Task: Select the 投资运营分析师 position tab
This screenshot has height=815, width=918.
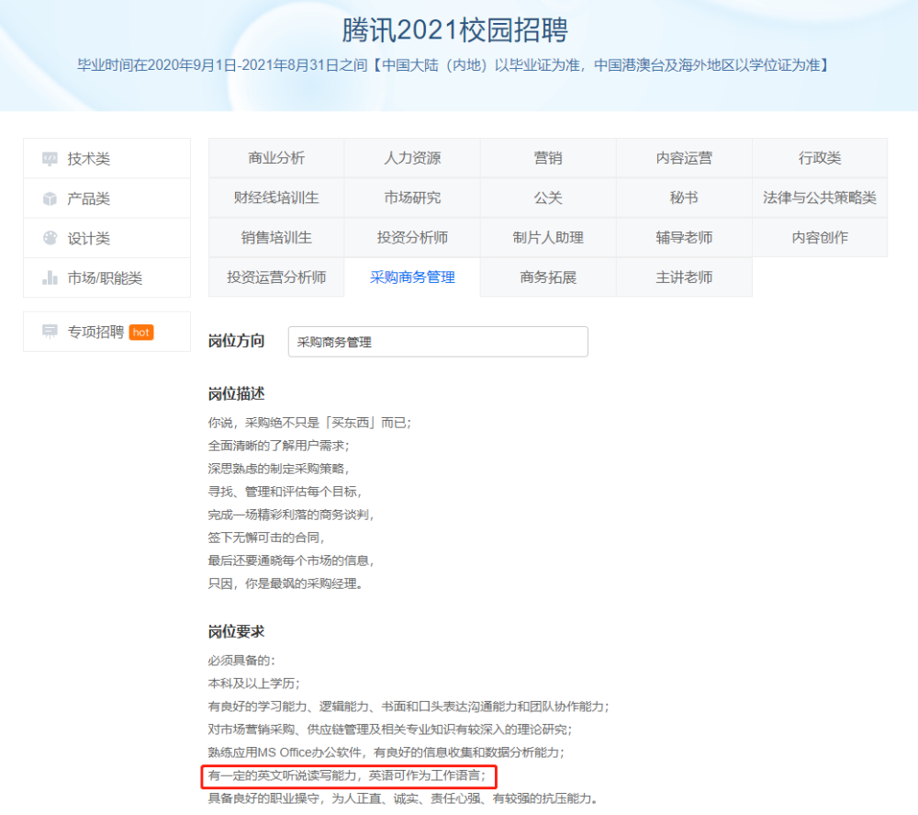Action: [276, 277]
